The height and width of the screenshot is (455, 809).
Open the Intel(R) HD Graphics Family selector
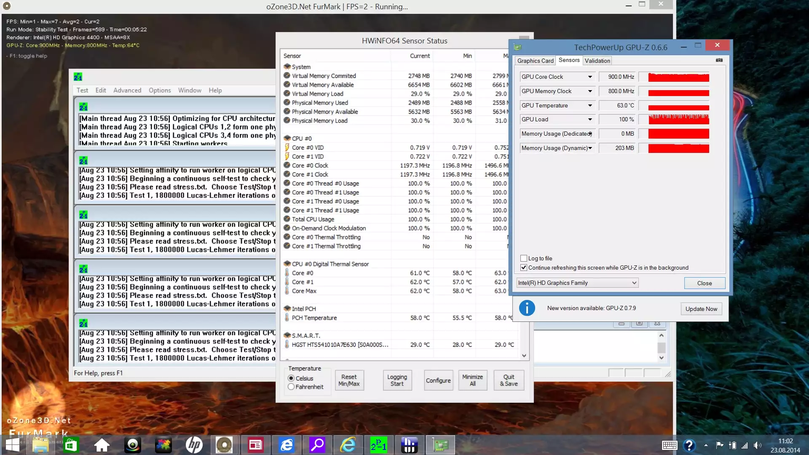[x=577, y=283]
